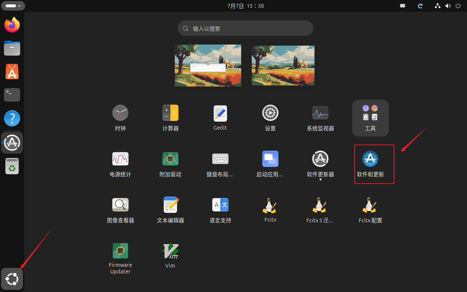This screenshot has height=292, width=467.
Task: Open Firefox from the dock
Action: point(12,25)
